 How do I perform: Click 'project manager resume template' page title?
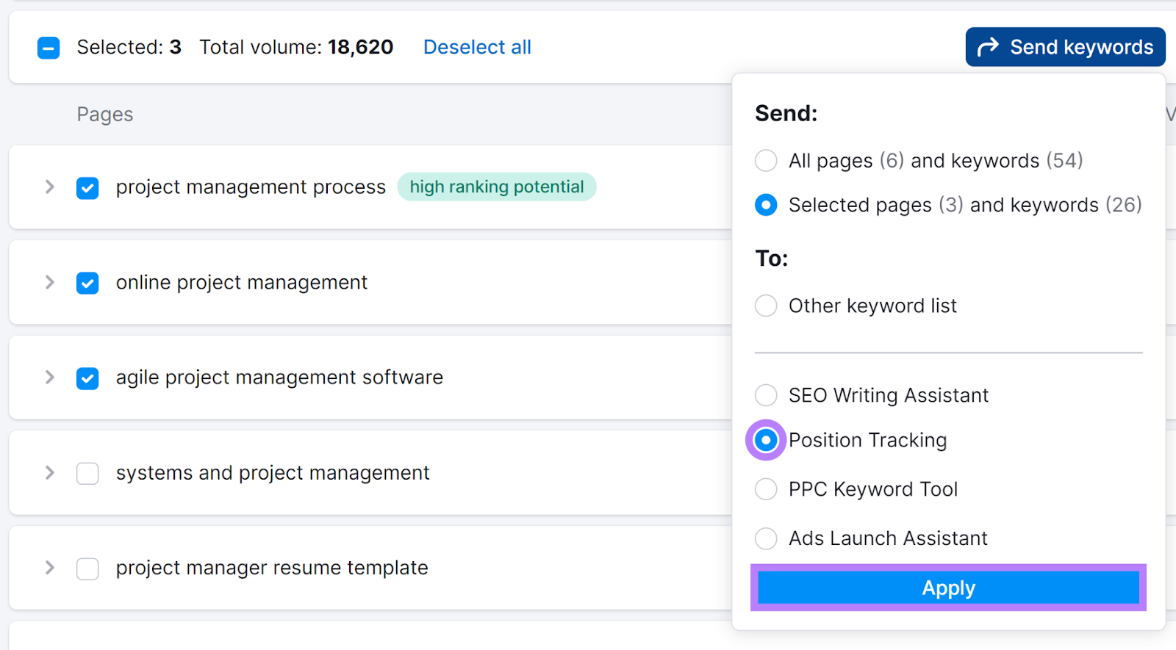tap(272, 568)
